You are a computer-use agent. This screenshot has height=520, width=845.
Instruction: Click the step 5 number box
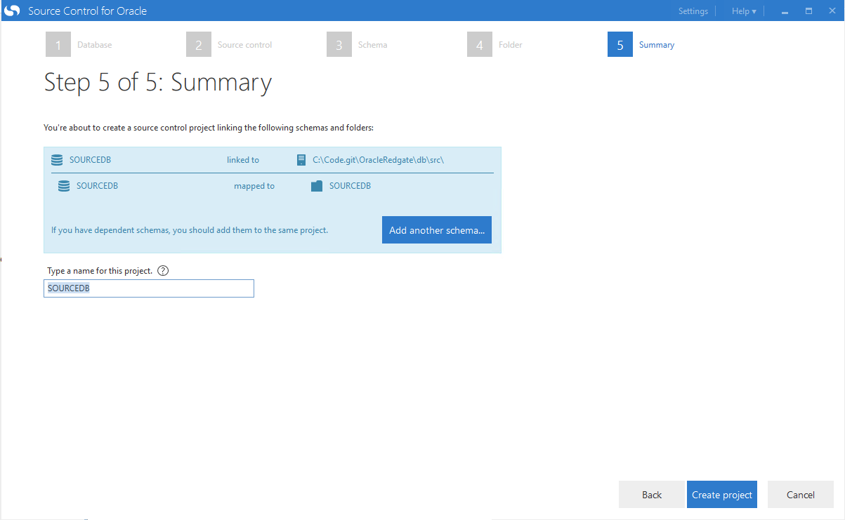point(620,45)
